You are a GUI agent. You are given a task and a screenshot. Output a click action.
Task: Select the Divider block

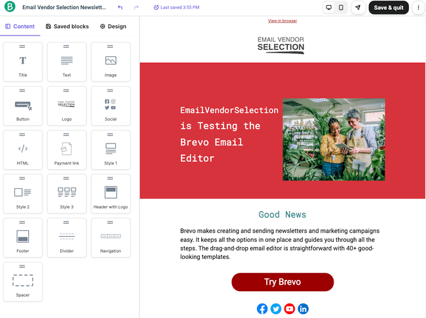(67, 238)
